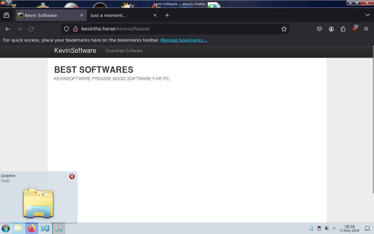Open a new tab with plus button

point(167,15)
